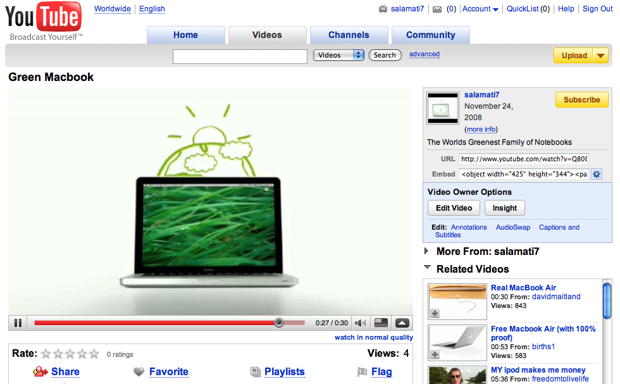Click the Playlists icon

(x=256, y=372)
